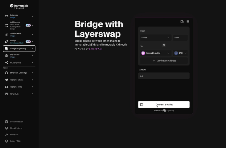226x148 pixels.
Task: Click the wallet icon on Connect button
Action: point(142,105)
